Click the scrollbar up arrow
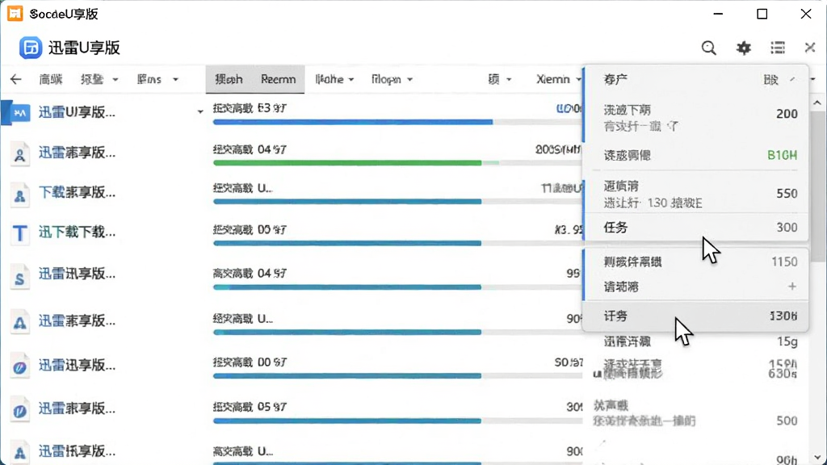The image size is (827, 465). pos(817,103)
